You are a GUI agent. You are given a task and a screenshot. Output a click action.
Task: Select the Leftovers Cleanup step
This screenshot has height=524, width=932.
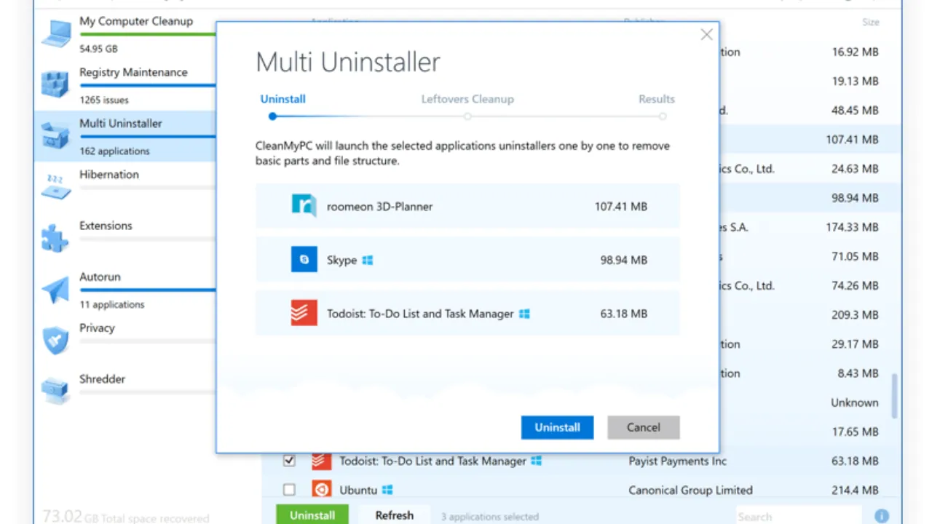(467, 99)
